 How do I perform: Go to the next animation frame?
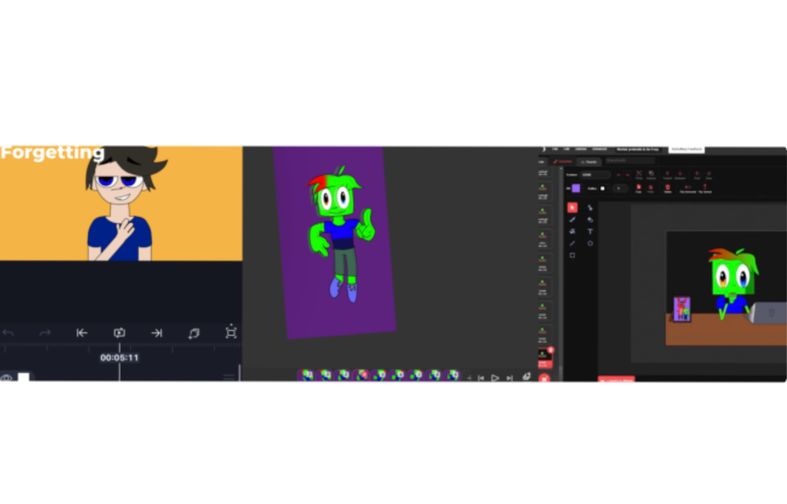click(509, 378)
